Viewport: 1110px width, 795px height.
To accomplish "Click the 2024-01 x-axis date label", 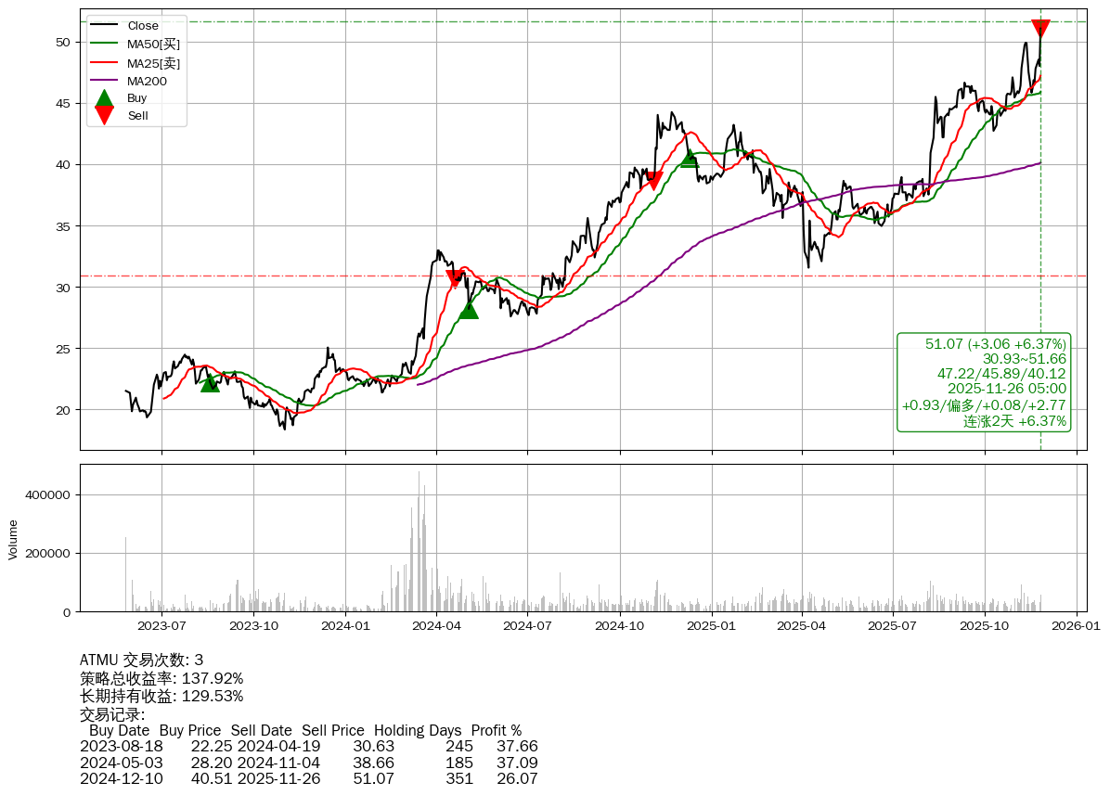I will point(345,626).
